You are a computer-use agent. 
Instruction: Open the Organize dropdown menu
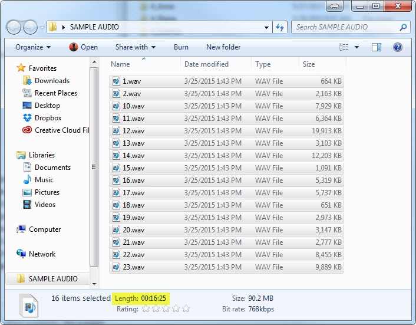[33, 47]
